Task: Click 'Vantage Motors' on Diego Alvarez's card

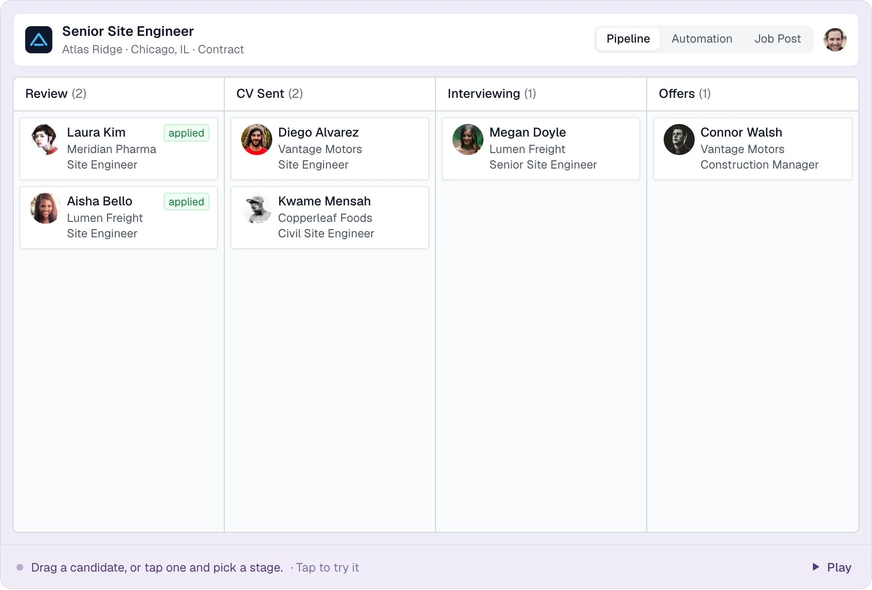Action: pos(320,149)
